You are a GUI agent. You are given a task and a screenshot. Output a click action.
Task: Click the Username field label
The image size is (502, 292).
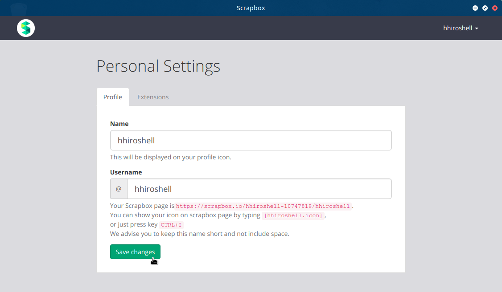coord(126,172)
